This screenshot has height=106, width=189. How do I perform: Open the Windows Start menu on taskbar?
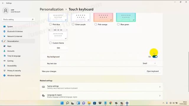tap(62, 103)
